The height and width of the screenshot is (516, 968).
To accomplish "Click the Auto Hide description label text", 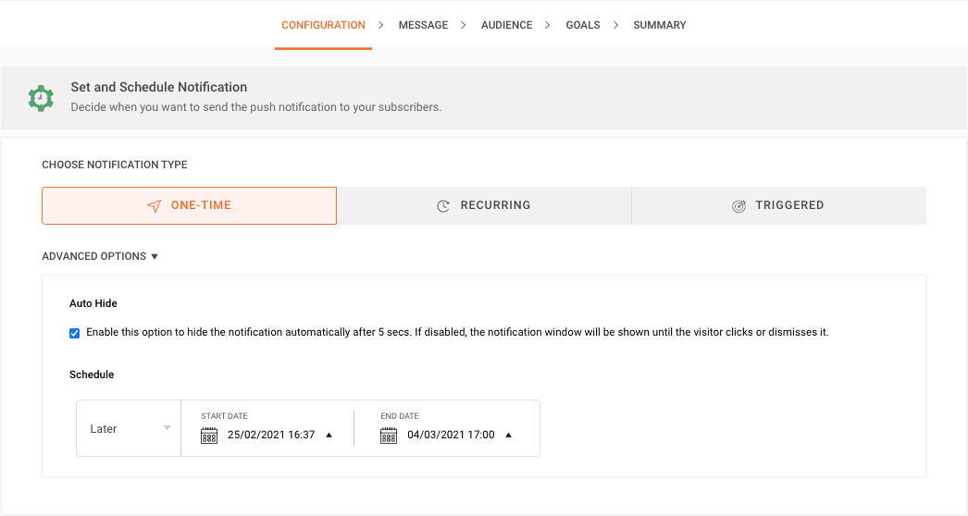I will [x=457, y=333].
